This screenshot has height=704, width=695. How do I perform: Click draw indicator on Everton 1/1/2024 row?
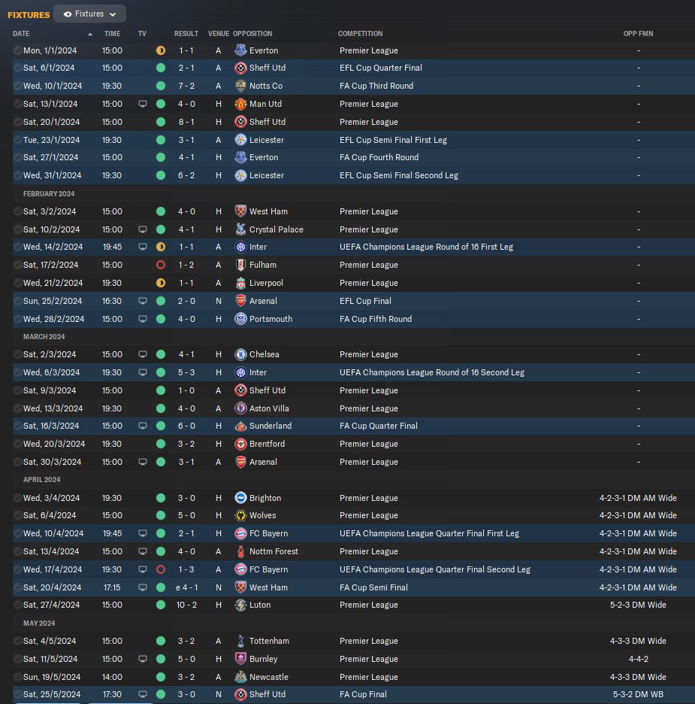(161, 50)
